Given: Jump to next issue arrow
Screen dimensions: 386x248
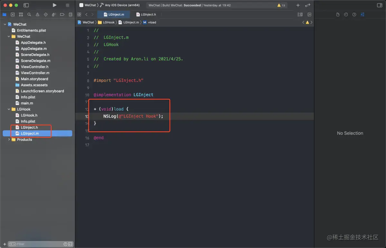Looking at the screenshot, I should (x=311, y=23).
